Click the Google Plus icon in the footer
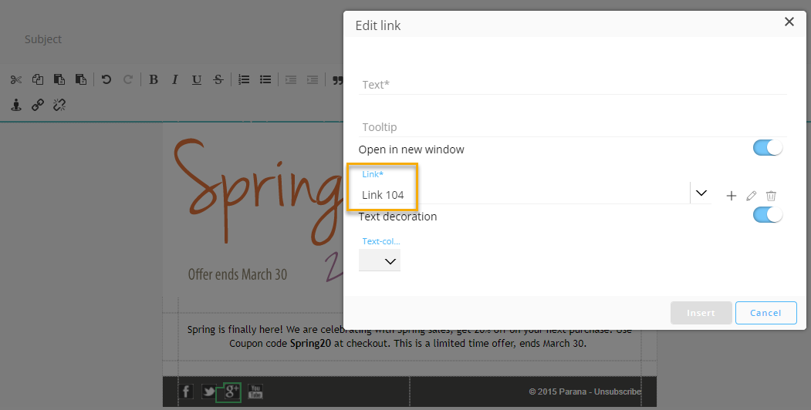This screenshot has width=811, height=410. click(x=229, y=392)
